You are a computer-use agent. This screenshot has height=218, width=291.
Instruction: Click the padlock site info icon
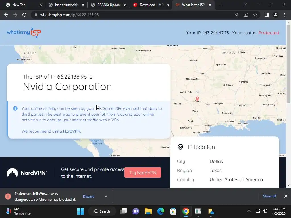[x=36, y=15]
